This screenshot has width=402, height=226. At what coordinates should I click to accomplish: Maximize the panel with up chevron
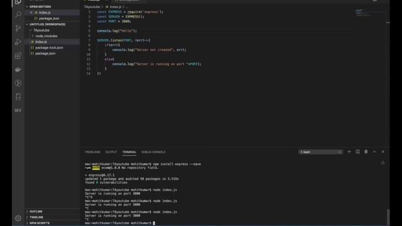tap(374, 152)
